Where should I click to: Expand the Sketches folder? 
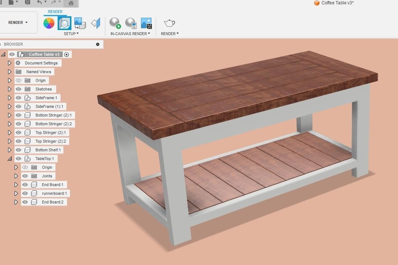click(9, 89)
